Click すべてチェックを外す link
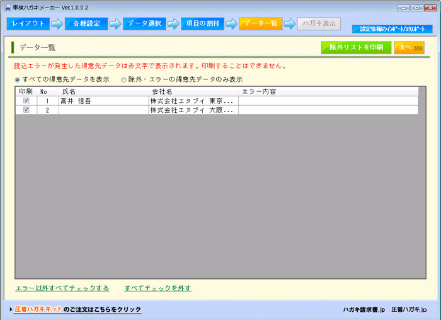 (157, 289)
